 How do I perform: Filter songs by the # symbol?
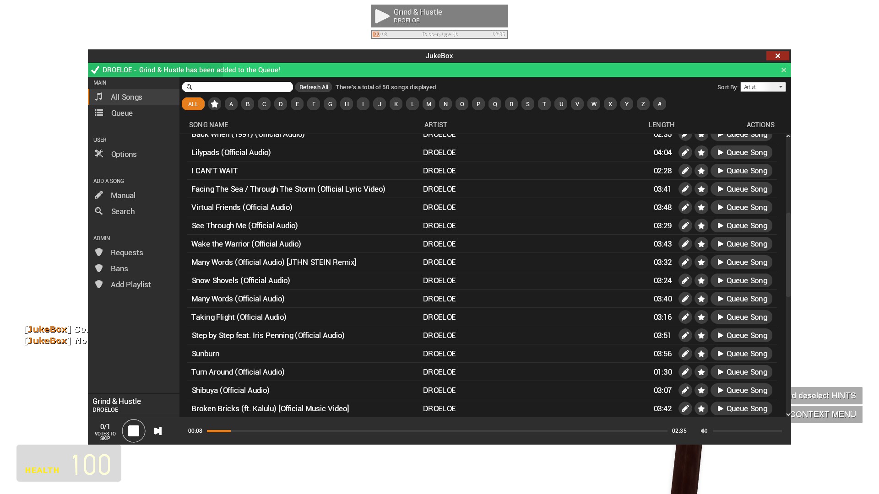pos(660,104)
